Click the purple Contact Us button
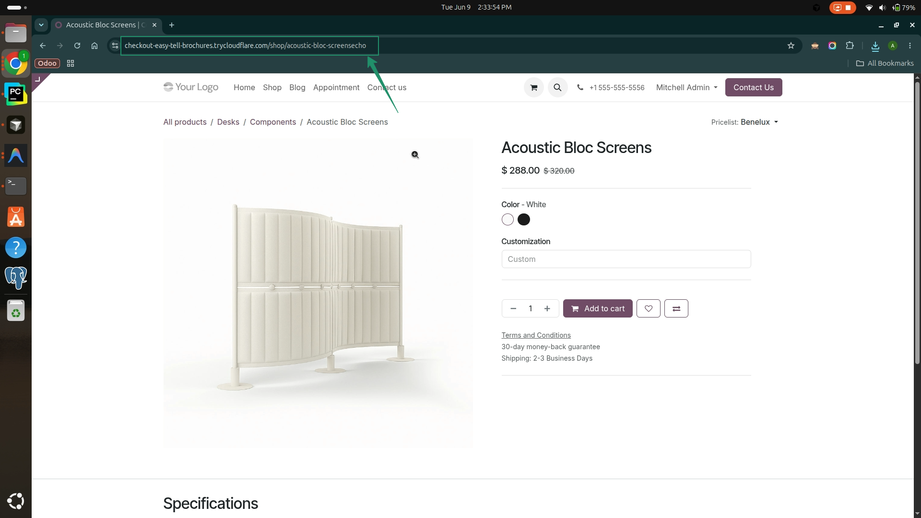The height and width of the screenshot is (518, 921). coord(754,87)
